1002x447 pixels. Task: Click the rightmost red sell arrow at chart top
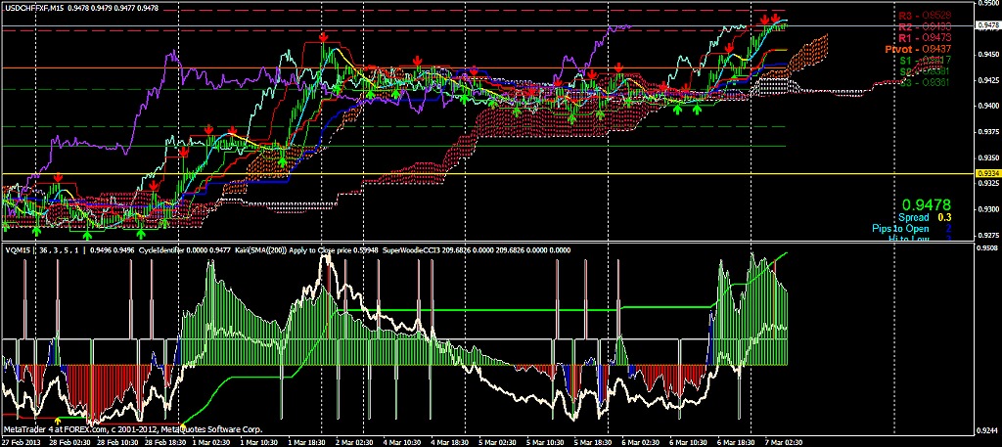coord(775,19)
